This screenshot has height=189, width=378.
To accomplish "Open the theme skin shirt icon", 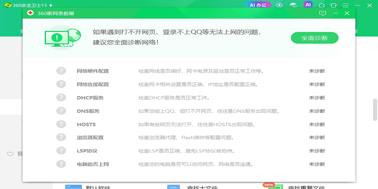I will [333, 5].
